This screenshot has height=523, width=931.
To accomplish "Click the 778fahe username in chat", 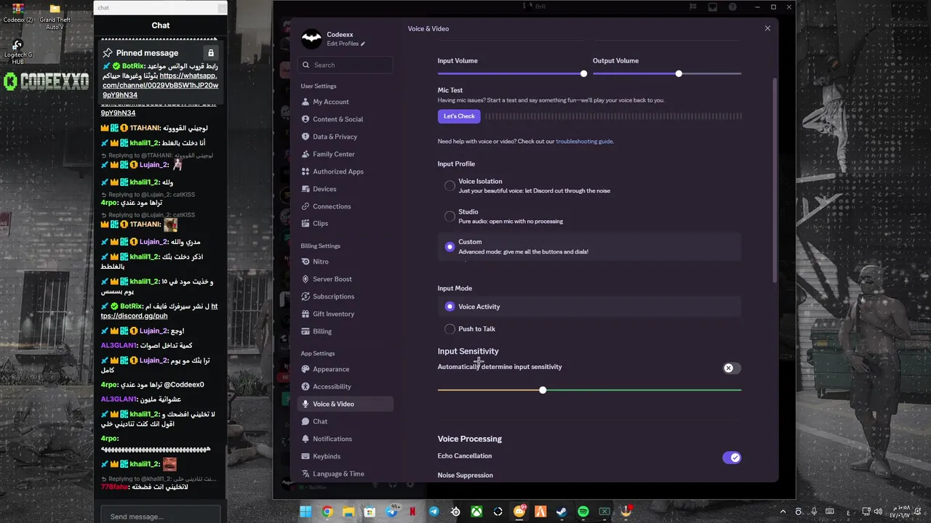I will point(115,487).
